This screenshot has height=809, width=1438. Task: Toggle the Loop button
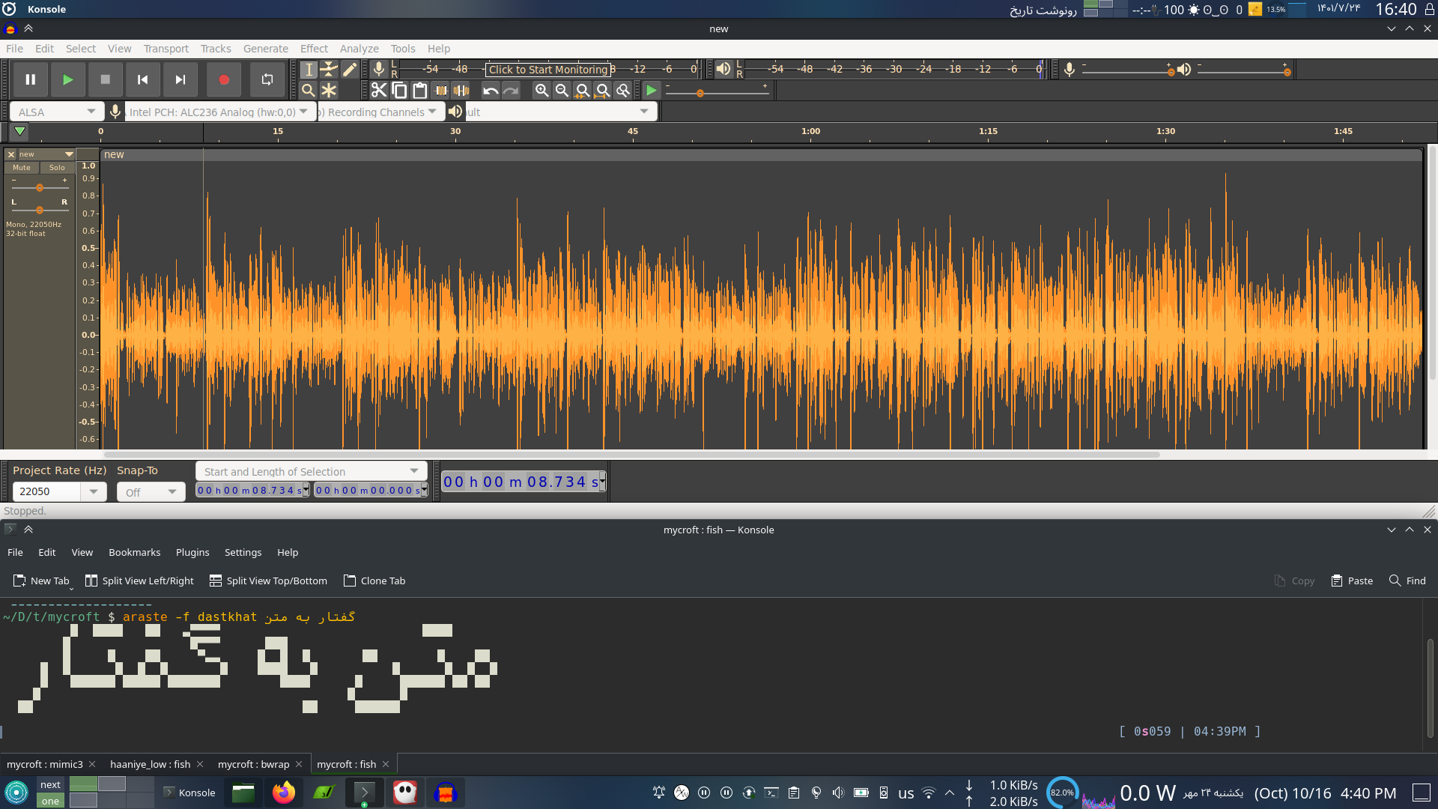point(267,79)
